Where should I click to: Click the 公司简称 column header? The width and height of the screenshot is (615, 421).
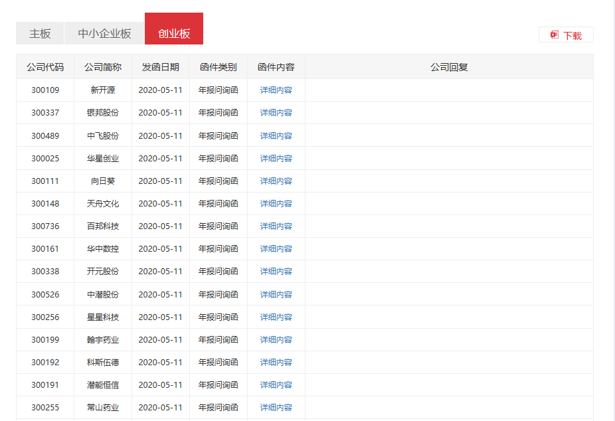pyautogui.click(x=103, y=67)
